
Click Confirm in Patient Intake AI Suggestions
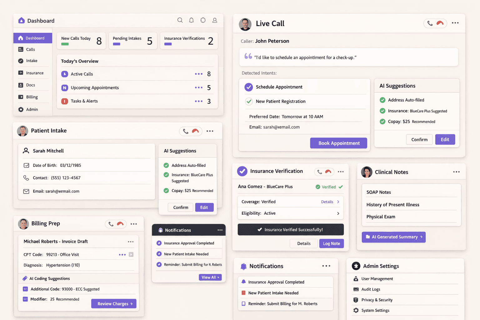(x=181, y=207)
